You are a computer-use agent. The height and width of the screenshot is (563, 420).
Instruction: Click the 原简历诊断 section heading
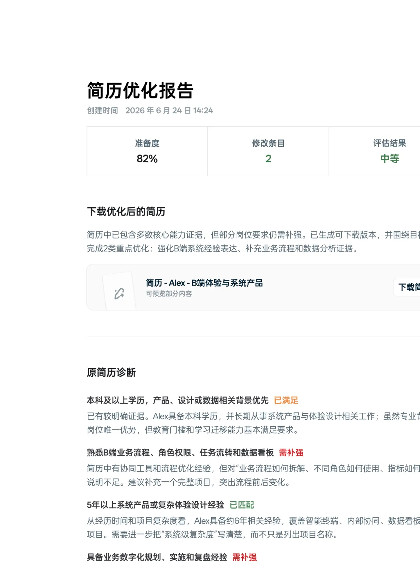(x=111, y=372)
